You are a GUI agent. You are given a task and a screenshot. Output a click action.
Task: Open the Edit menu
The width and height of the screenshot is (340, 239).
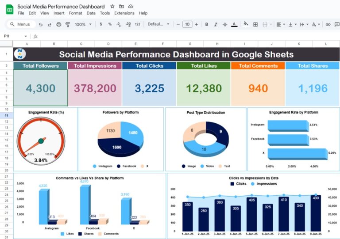click(x=32, y=13)
